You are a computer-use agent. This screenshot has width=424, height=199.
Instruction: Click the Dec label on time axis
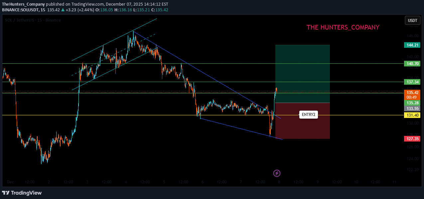pos(10,182)
